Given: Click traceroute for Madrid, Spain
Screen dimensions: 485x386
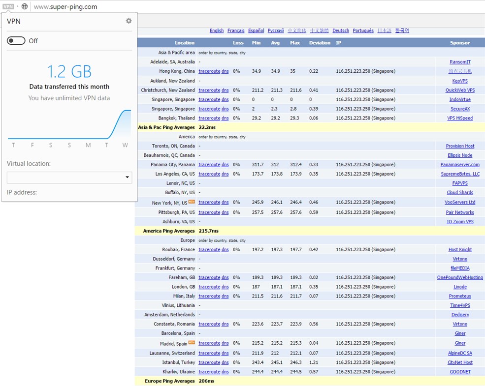Looking at the screenshot, I should (209, 343).
